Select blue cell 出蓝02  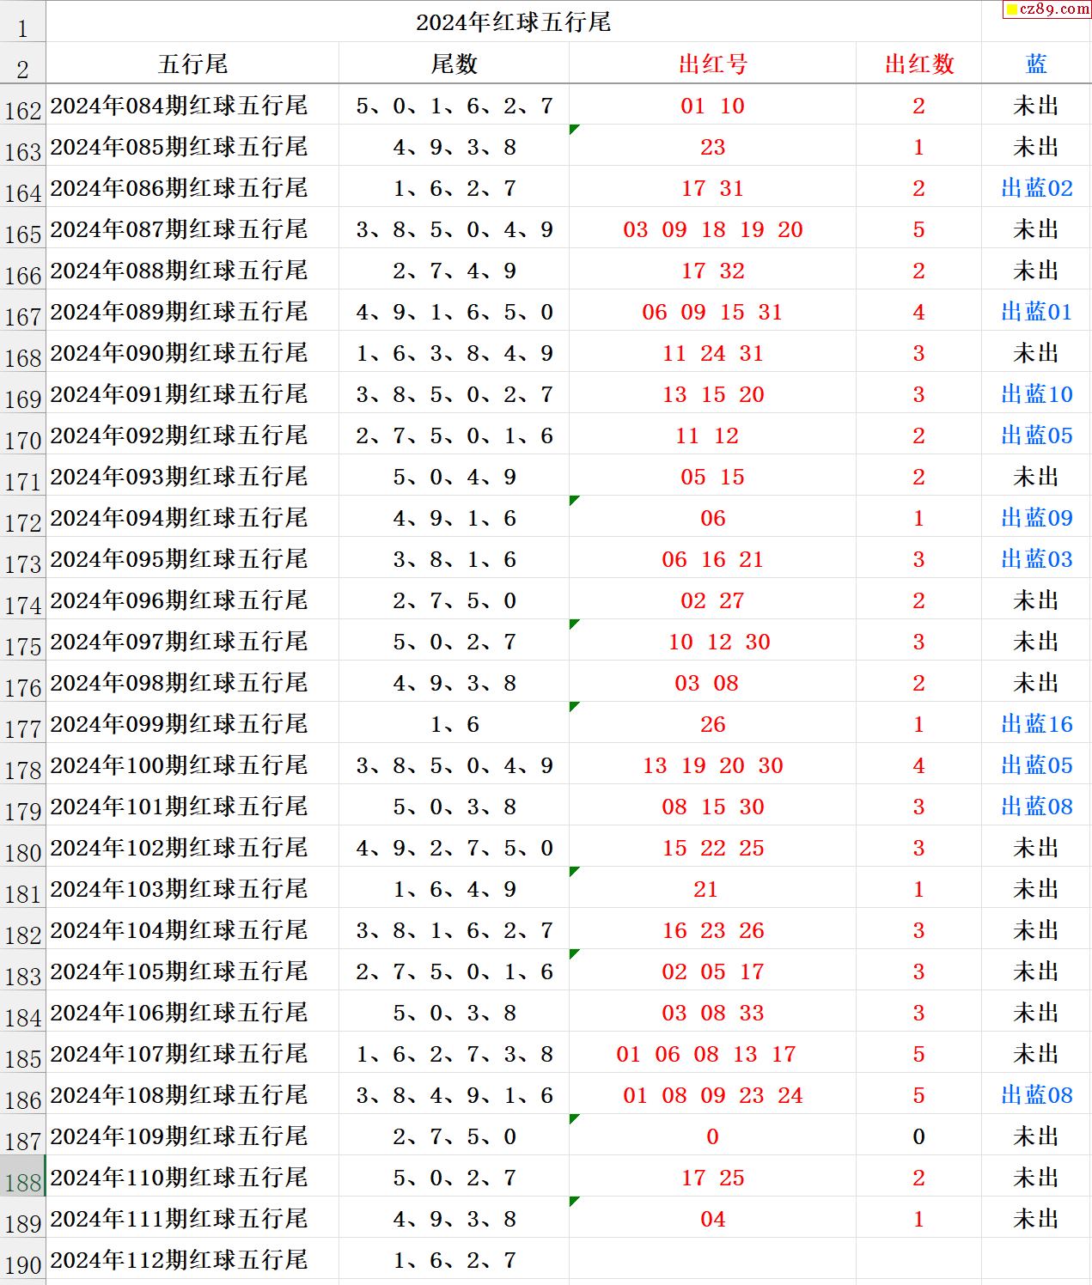click(x=1036, y=187)
